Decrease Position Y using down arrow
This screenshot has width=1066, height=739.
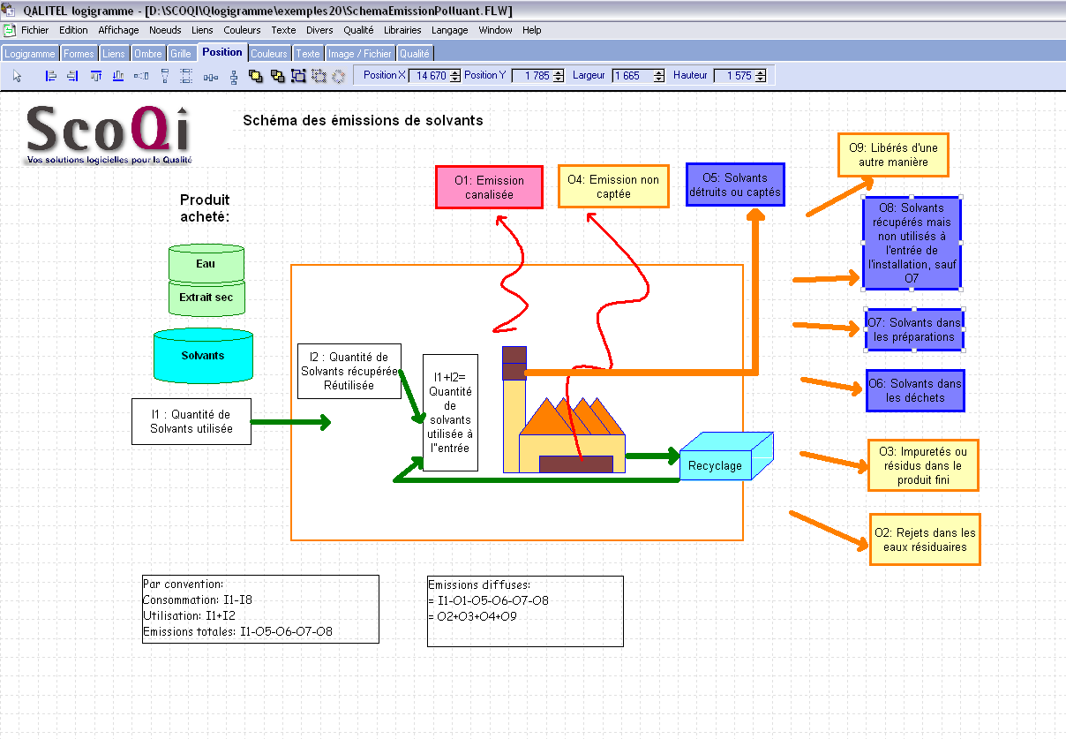[555, 79]
